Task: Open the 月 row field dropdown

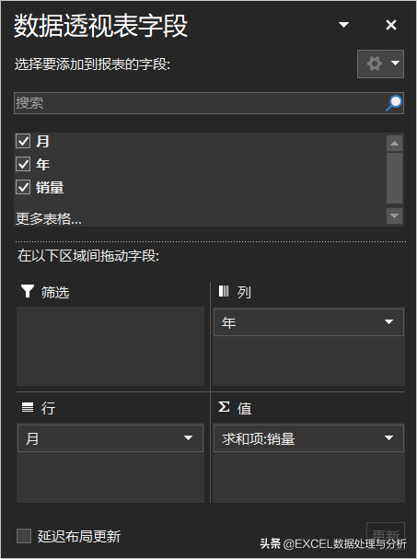Action: [188, 437]
